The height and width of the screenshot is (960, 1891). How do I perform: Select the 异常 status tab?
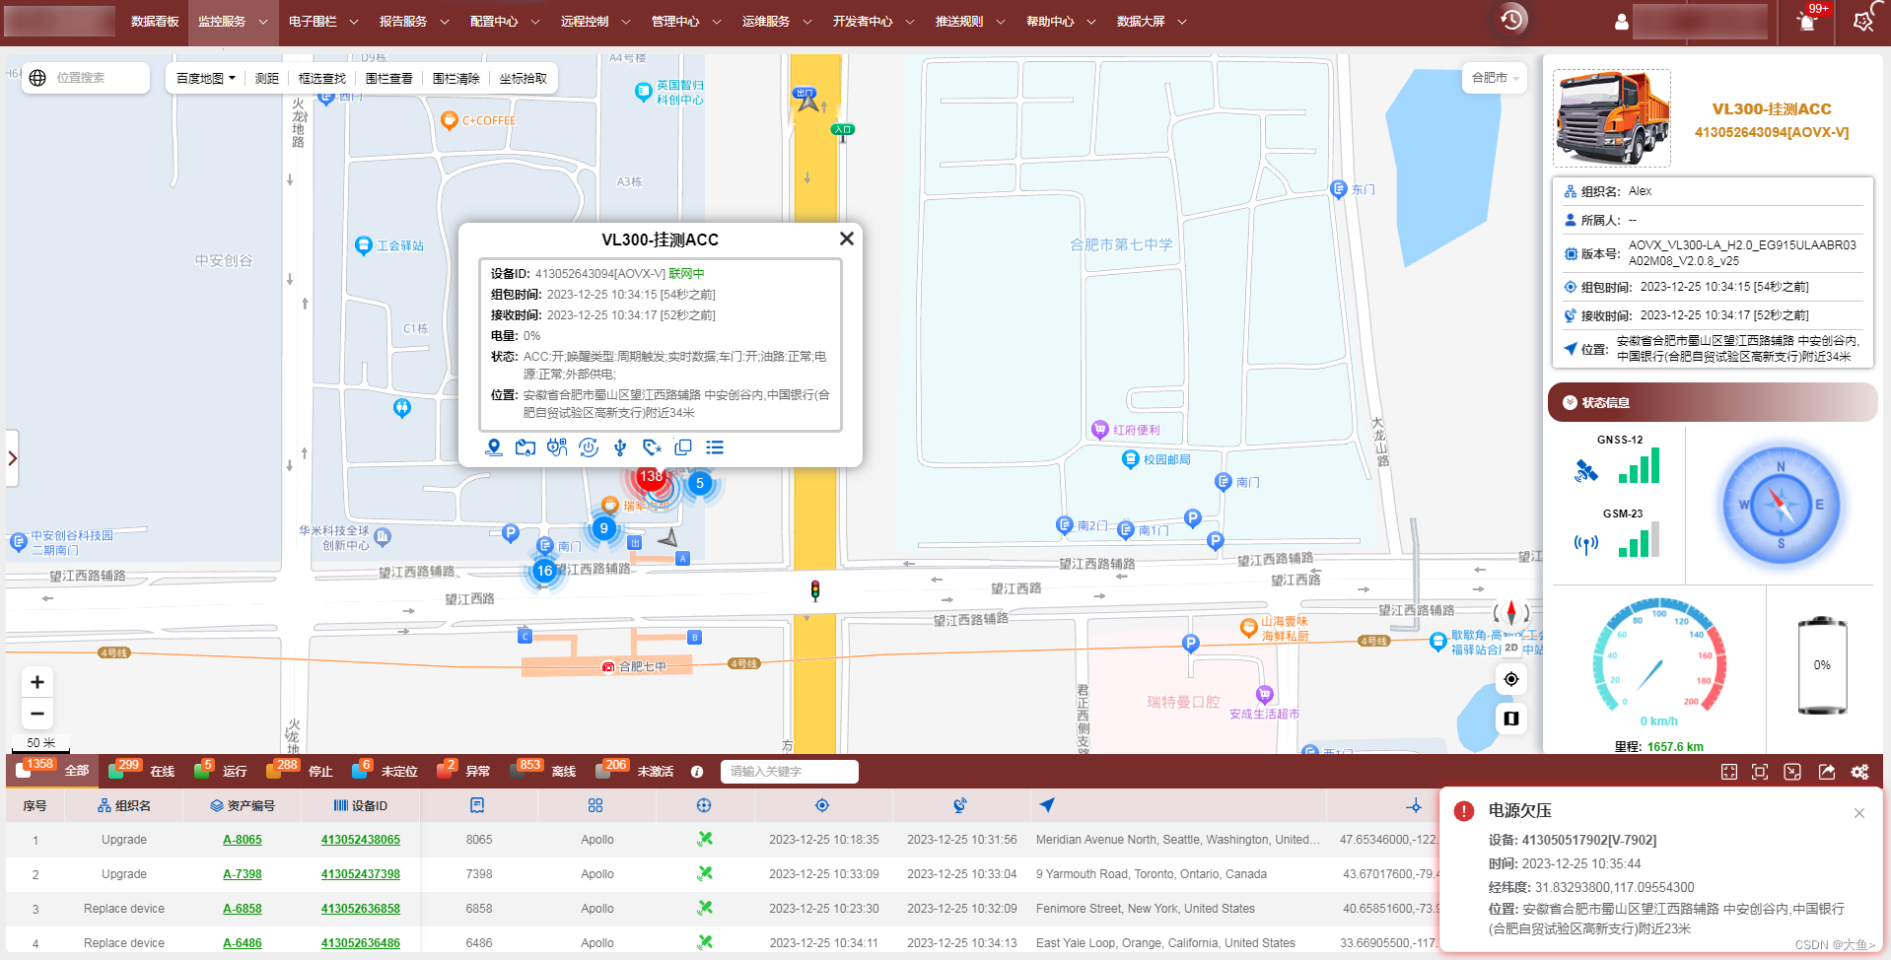463,771
